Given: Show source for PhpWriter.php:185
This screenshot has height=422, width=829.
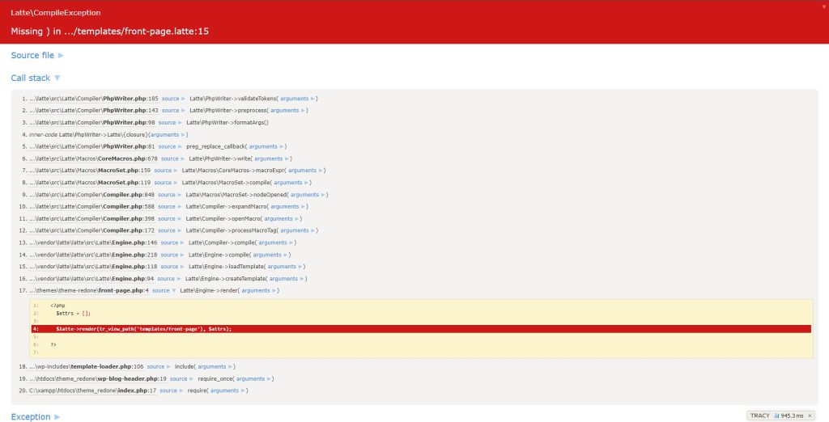Looking at the screenshot, I should [173, 99].
